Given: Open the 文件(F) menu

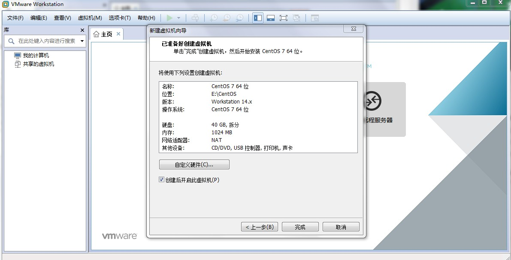Looking at the screenshot, I should click(15, 18).
